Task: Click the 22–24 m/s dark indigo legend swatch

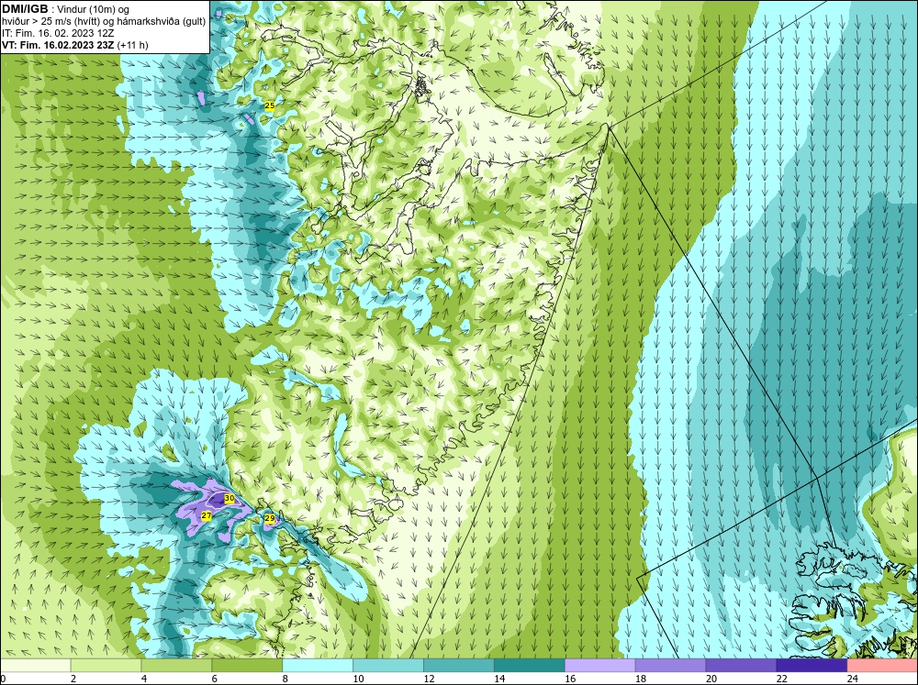Action: (812, 666)
